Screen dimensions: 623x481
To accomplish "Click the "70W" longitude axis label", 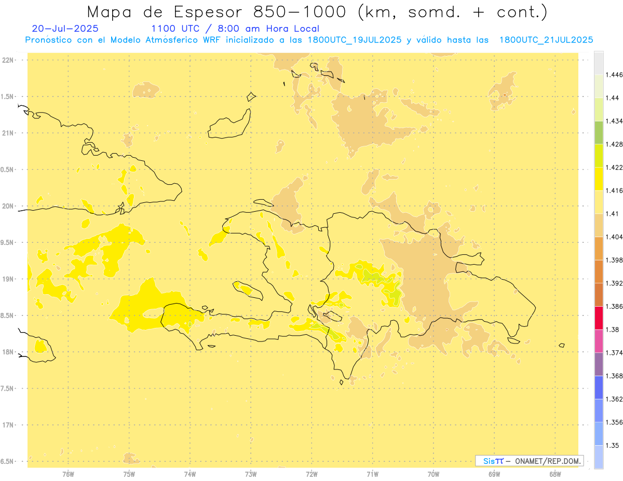I will pyautogui.click(x=434, y=474).
